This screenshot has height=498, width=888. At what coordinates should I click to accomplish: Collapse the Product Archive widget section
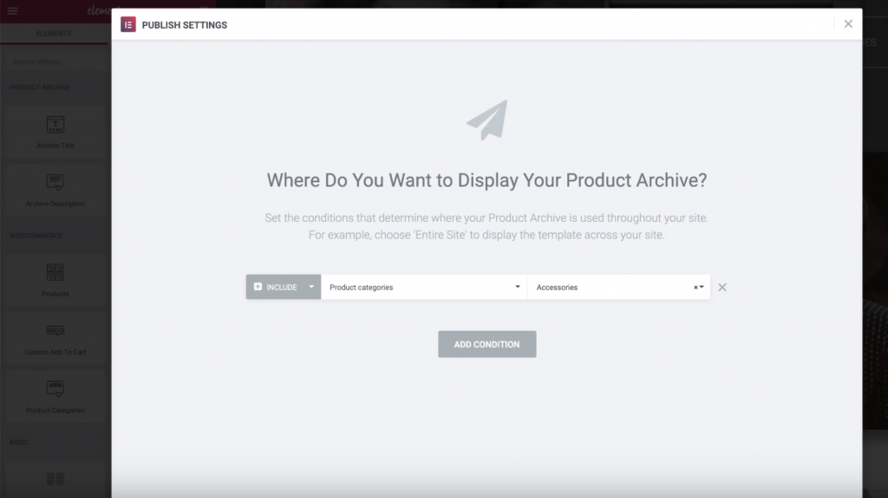click(40, 87)
